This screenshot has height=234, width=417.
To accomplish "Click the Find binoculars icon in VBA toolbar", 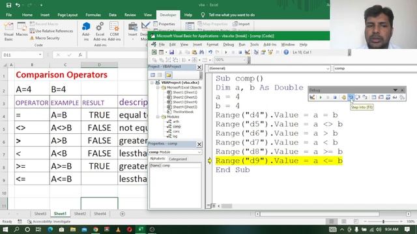I will [201, 52].
